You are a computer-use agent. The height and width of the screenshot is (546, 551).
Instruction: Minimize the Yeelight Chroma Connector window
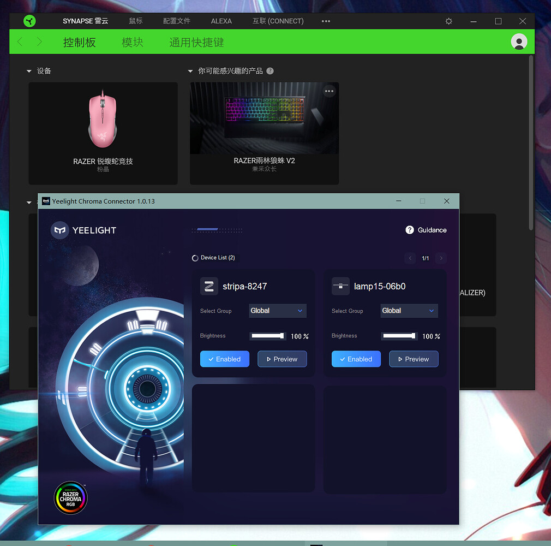[x=398, y=201]
